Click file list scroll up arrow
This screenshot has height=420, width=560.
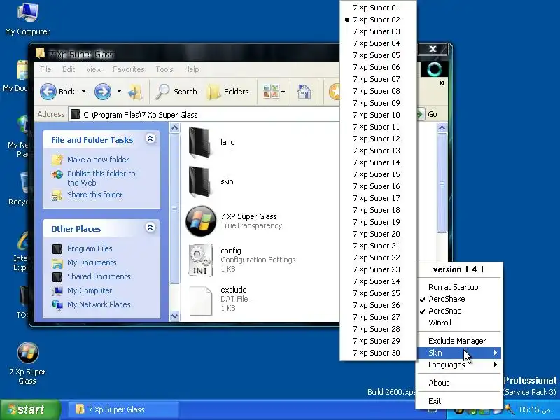click(x=442, y=128)
